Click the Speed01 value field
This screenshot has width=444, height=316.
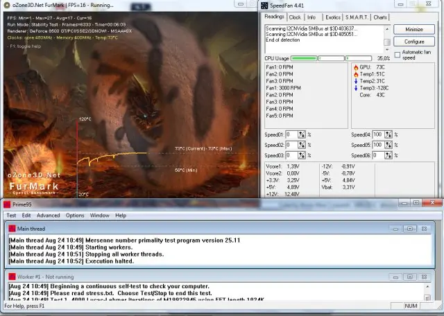[x=291, y=134]
